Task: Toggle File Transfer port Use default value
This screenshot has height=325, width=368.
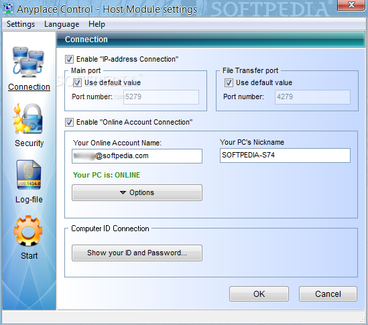Action: [229, 83]
